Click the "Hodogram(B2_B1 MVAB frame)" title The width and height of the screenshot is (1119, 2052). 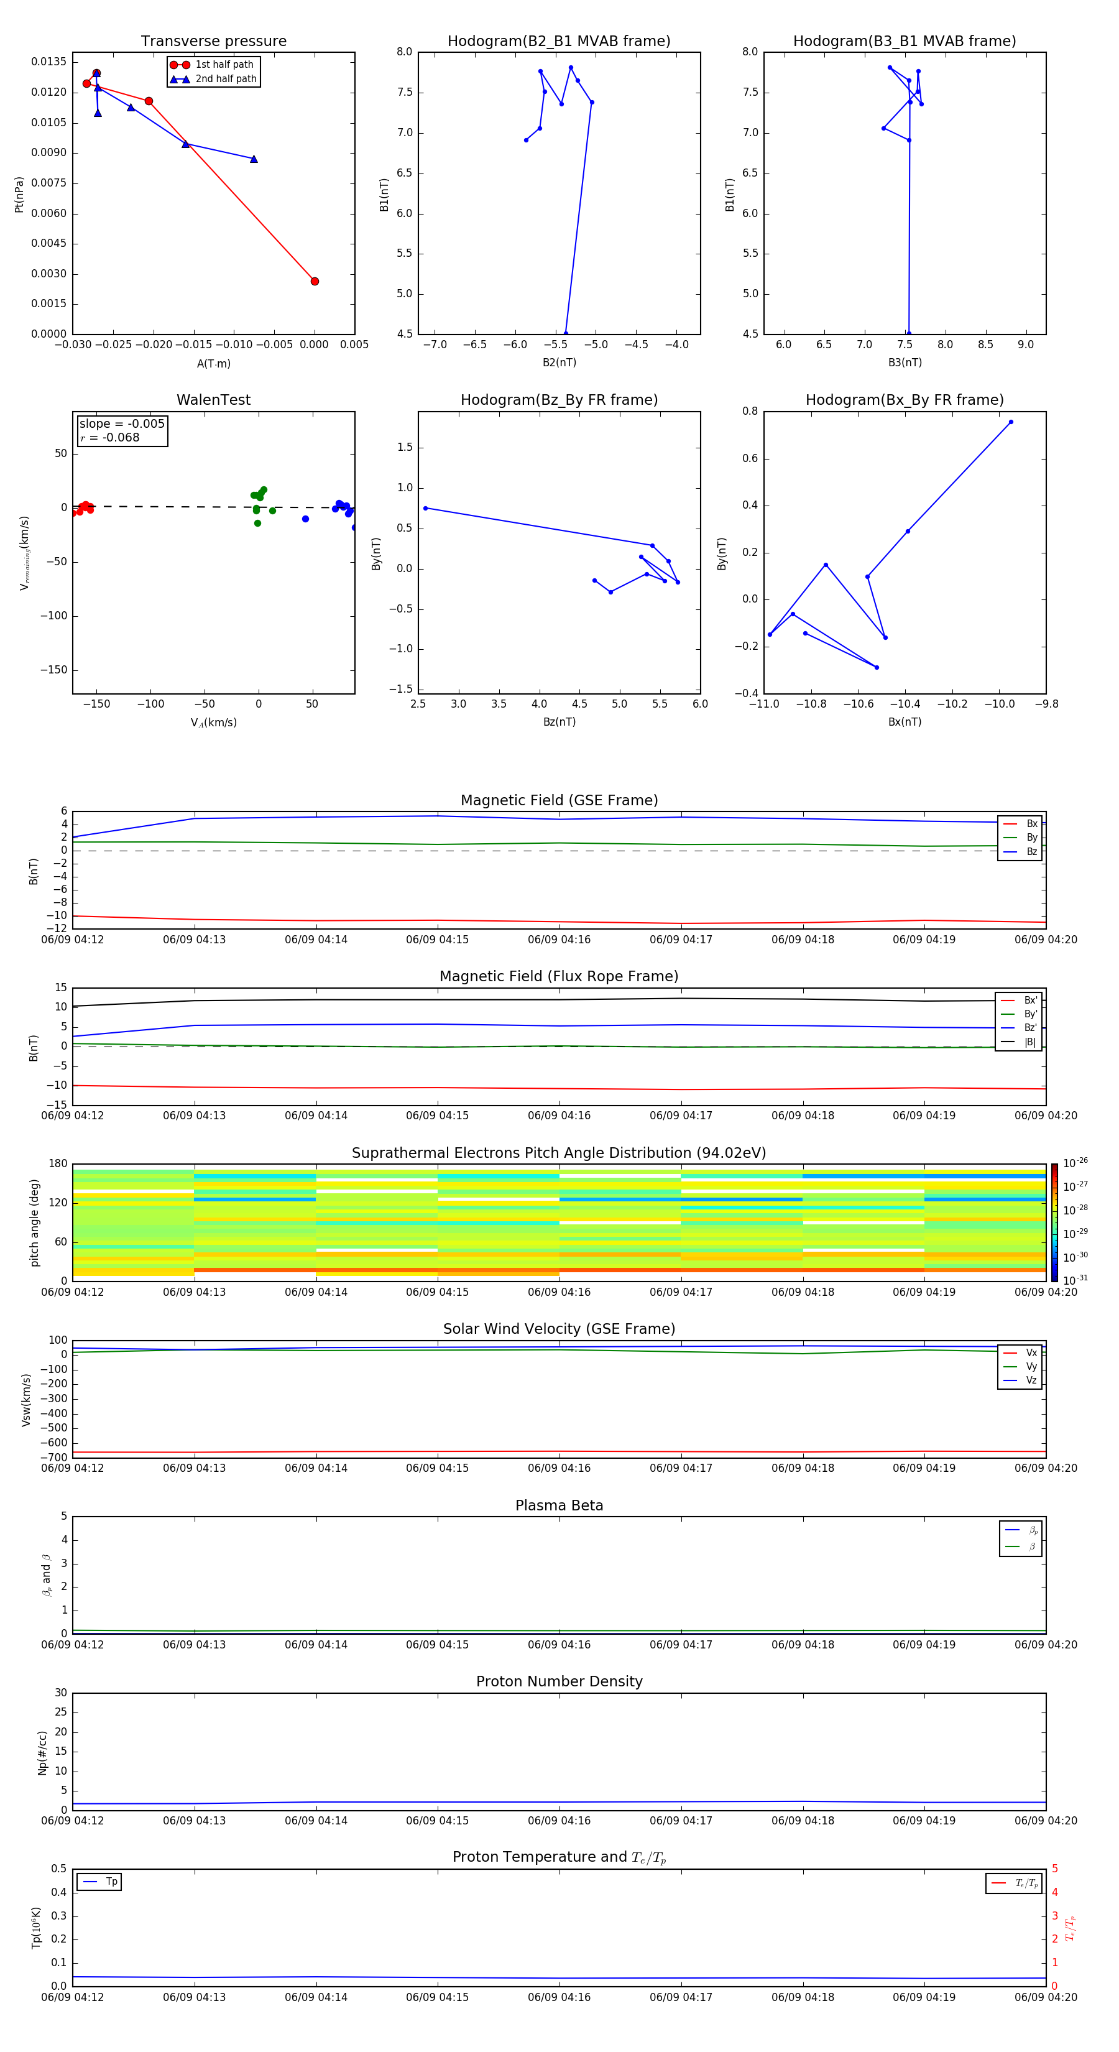point(559,40)
